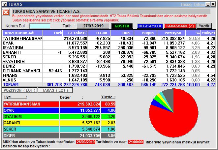Click total Pozisyon value 272.224.766

coord(173,84)
